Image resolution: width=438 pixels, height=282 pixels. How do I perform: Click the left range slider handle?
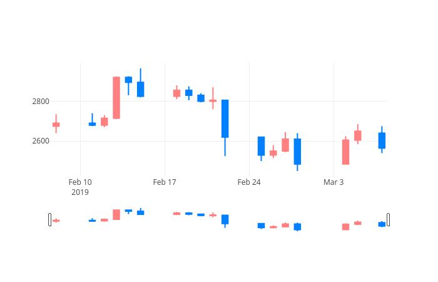pos(49,219)
